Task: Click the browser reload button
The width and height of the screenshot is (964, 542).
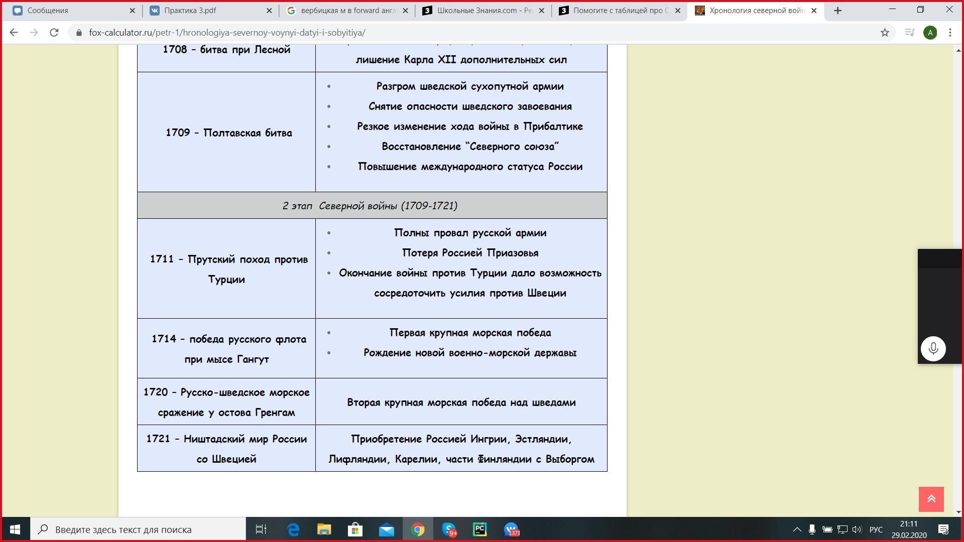Action: (x=54, y=33)
